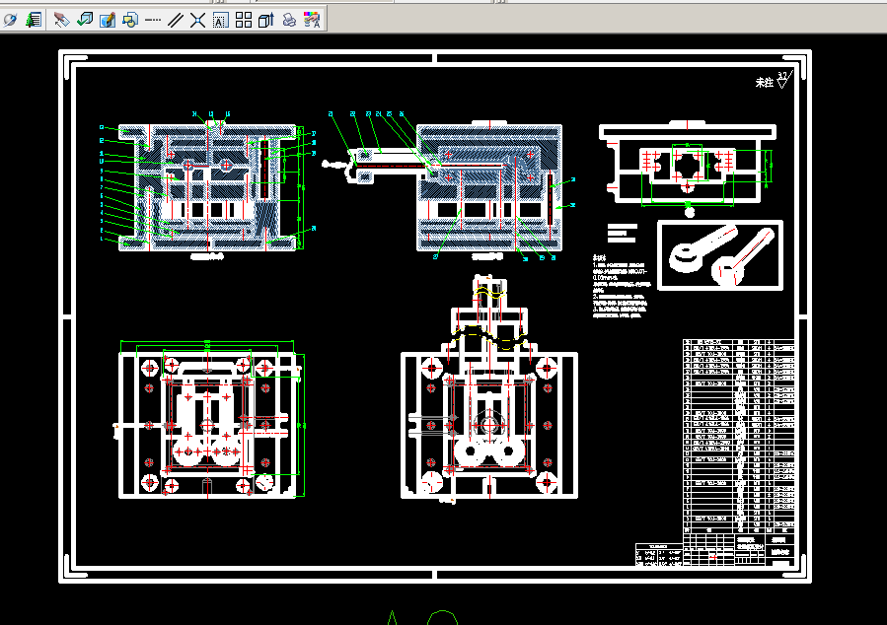
Task: Click the globe hyperlink icon
Action: click(x=10, y=21)
